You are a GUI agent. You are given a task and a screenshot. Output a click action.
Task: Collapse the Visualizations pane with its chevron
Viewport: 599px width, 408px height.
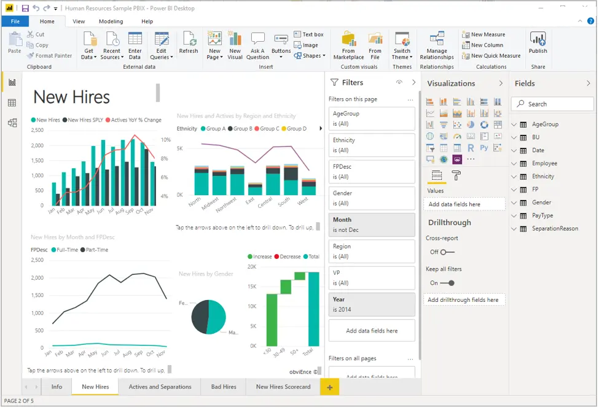click(x=501, y=83)
